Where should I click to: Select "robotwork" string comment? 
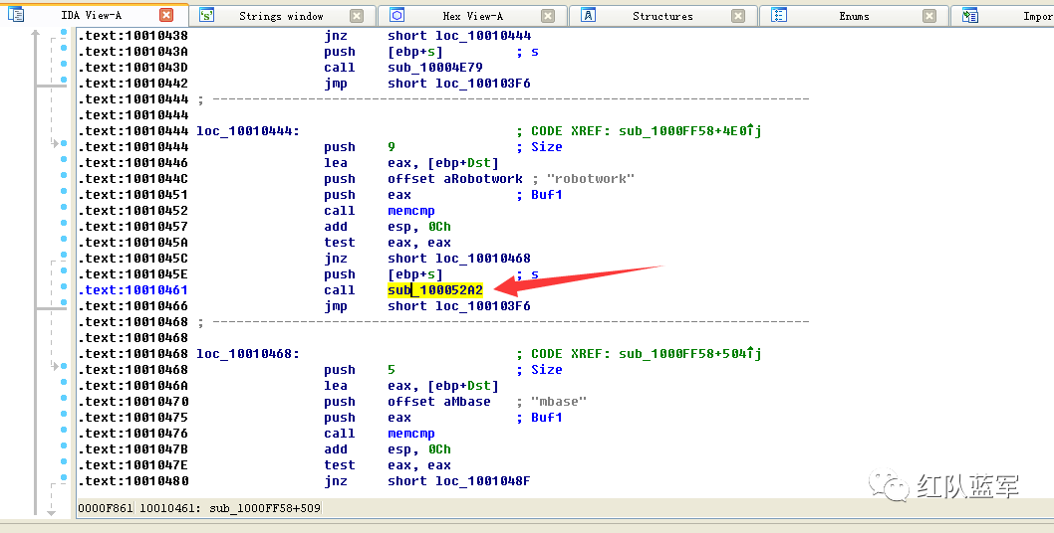(590, 179)
